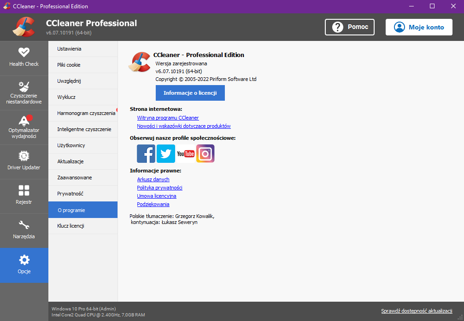Minimize the CCleaner window
The width and height of the screenshot is (464, 321).
click(x=411, y=6)
